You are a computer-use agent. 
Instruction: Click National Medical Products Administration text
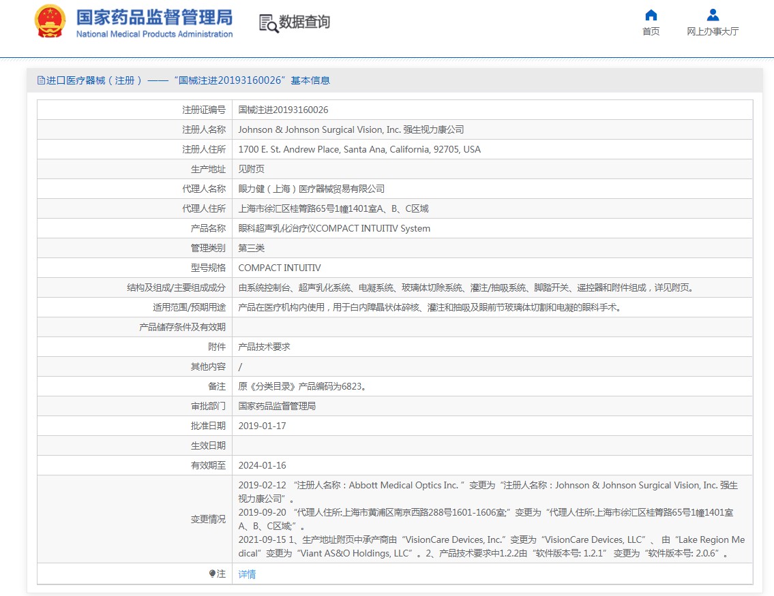pos(155,34)
